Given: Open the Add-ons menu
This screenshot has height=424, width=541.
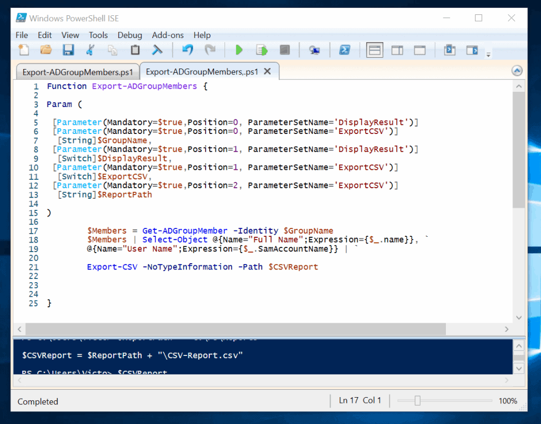Looking at the screenshot, I should tap(167, 35).
